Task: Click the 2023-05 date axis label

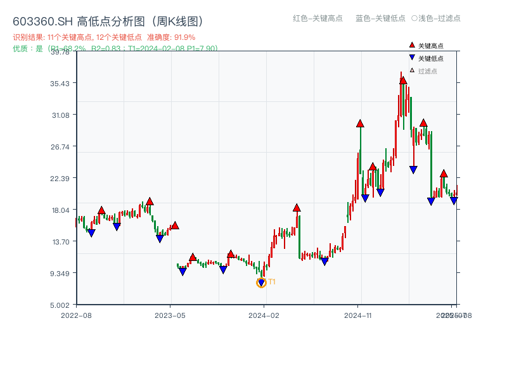Action: (170, 315)
